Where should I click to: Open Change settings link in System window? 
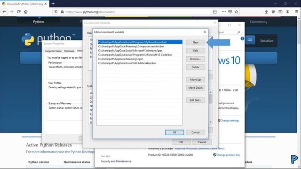(230, 121)
